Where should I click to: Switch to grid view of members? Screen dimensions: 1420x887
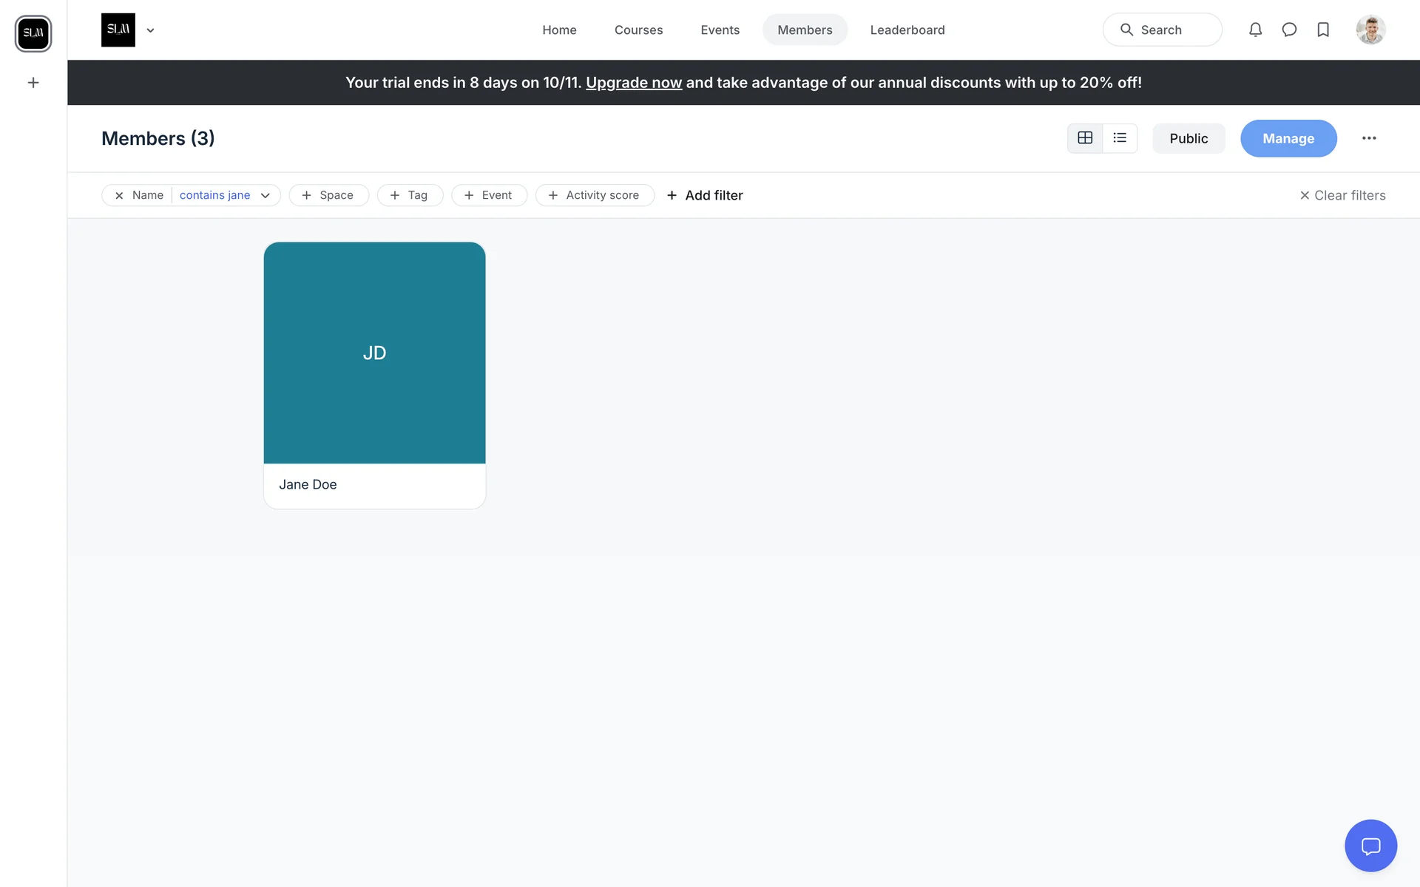coord(1085,138)
